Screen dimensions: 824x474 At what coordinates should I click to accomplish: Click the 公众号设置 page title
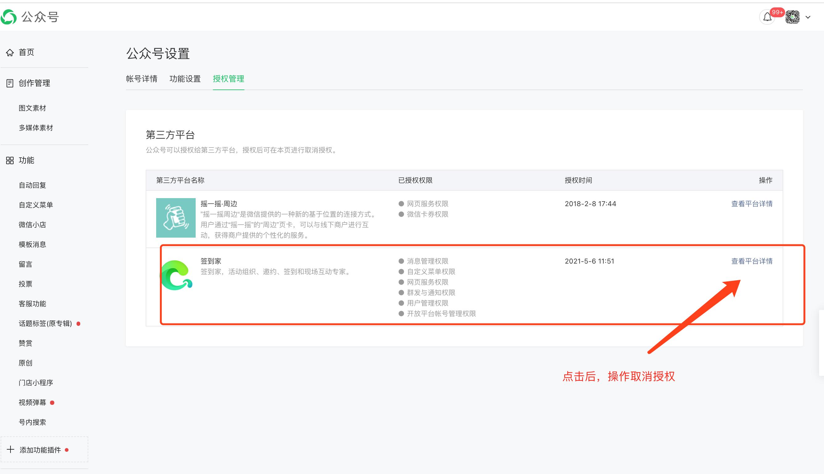(x=158, y=54)
